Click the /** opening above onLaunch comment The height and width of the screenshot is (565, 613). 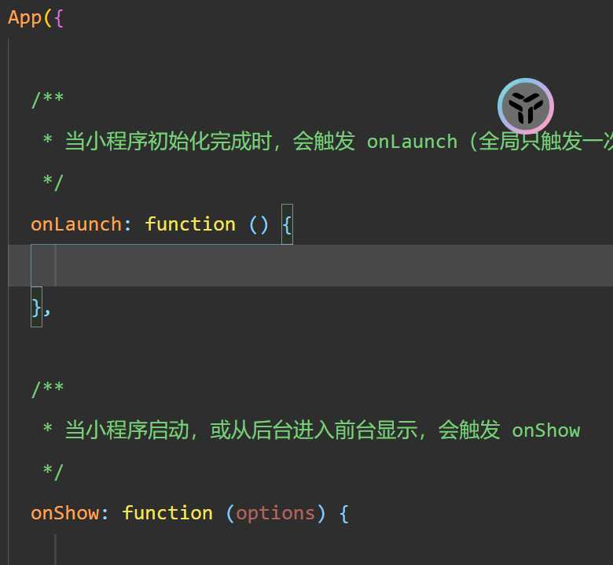coord(48,100)
